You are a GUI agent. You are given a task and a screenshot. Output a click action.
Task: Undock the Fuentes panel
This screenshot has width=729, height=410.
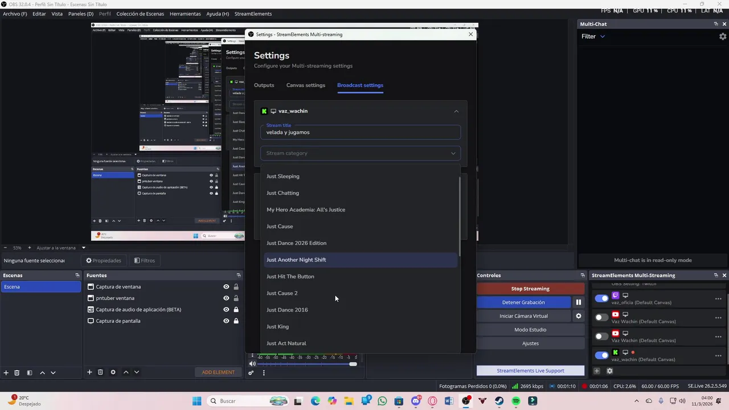[239, 275]
